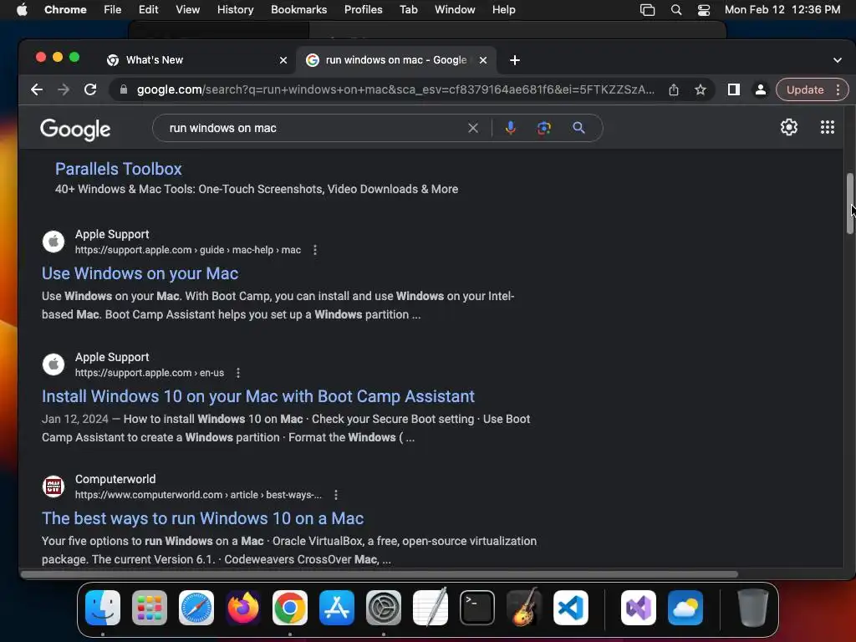Screen dimensions: 856x642
Task: Close the run windows on mac tab
Action: (483, 60)
